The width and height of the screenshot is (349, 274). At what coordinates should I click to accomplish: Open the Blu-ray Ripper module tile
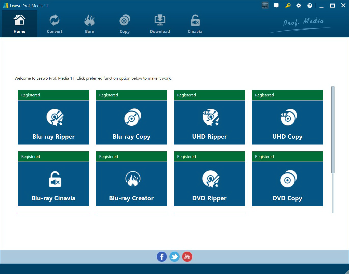coord(53,122)
